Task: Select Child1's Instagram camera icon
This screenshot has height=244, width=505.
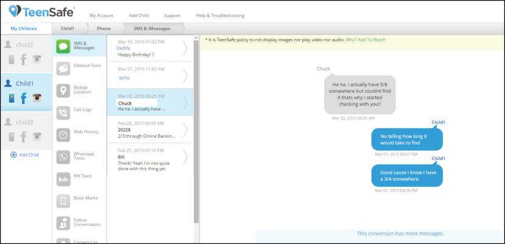Action: (37, 98)
